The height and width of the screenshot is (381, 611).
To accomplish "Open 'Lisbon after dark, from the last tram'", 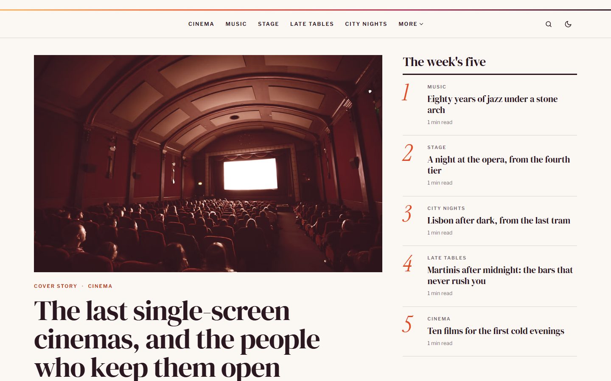I will coord(499,221).
